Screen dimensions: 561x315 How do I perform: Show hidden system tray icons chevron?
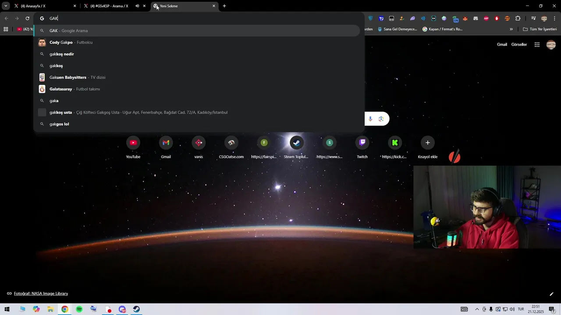[x=477, y=309]
